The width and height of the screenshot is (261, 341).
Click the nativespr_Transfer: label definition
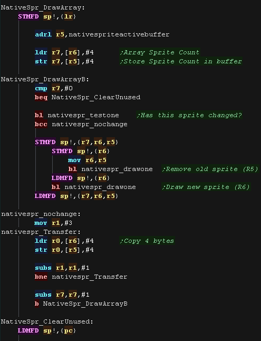(x=41, y=232)
